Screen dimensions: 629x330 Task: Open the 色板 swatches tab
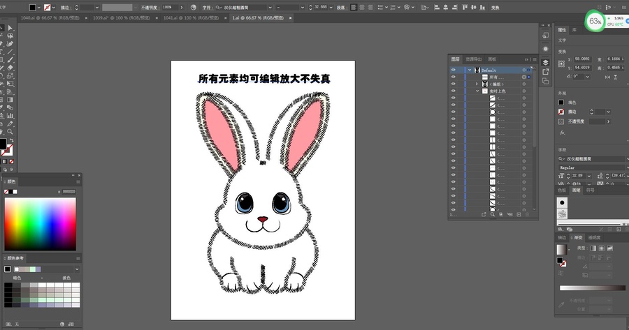pyautogui.click(x=562, y=190)
